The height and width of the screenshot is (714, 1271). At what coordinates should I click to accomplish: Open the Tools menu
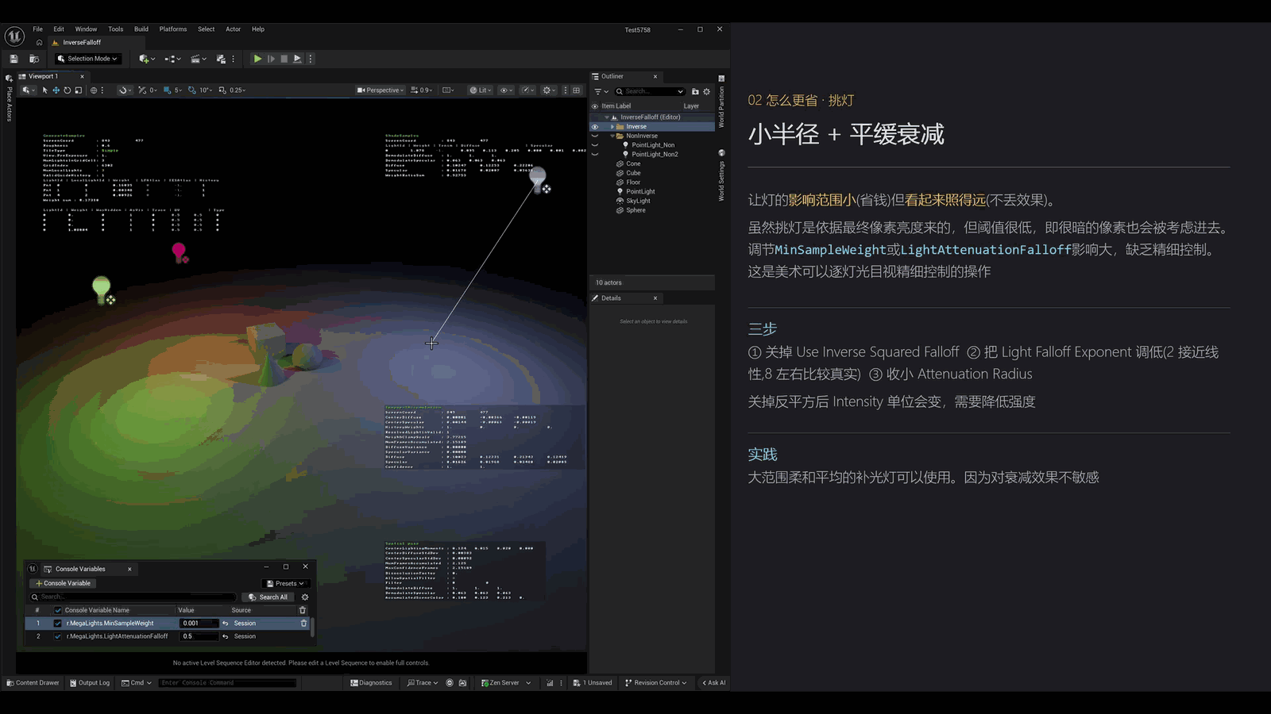[115, 29]
